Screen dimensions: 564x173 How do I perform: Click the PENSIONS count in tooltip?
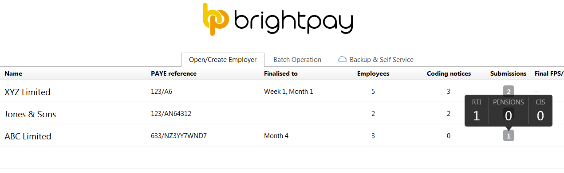[x=509, y=116]
